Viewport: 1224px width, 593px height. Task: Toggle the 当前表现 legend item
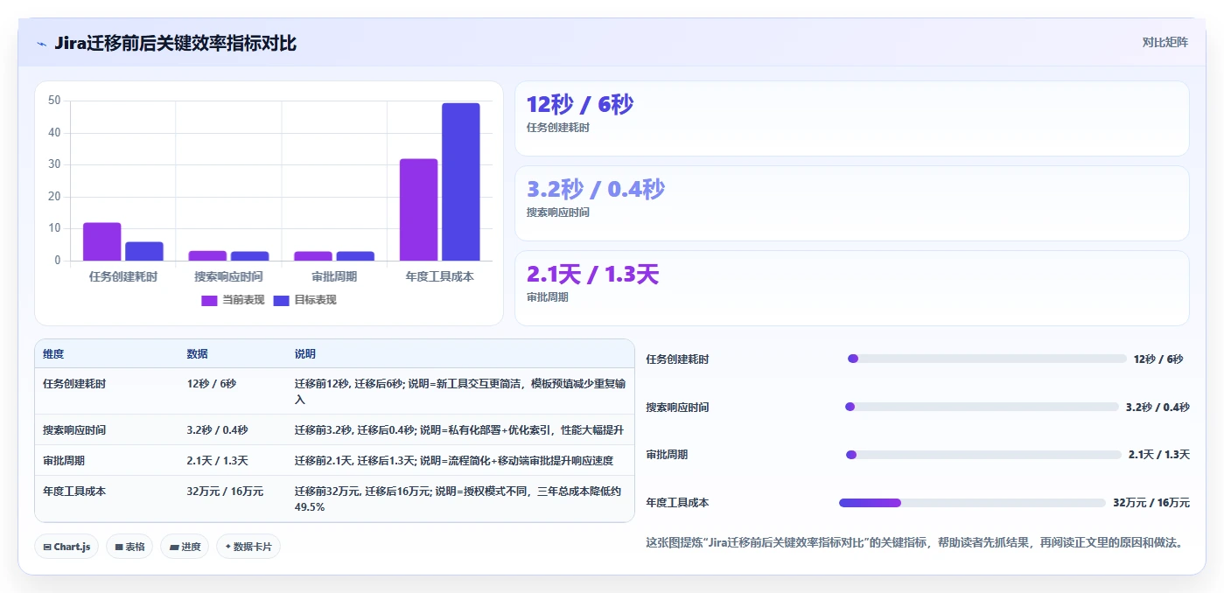233,300
